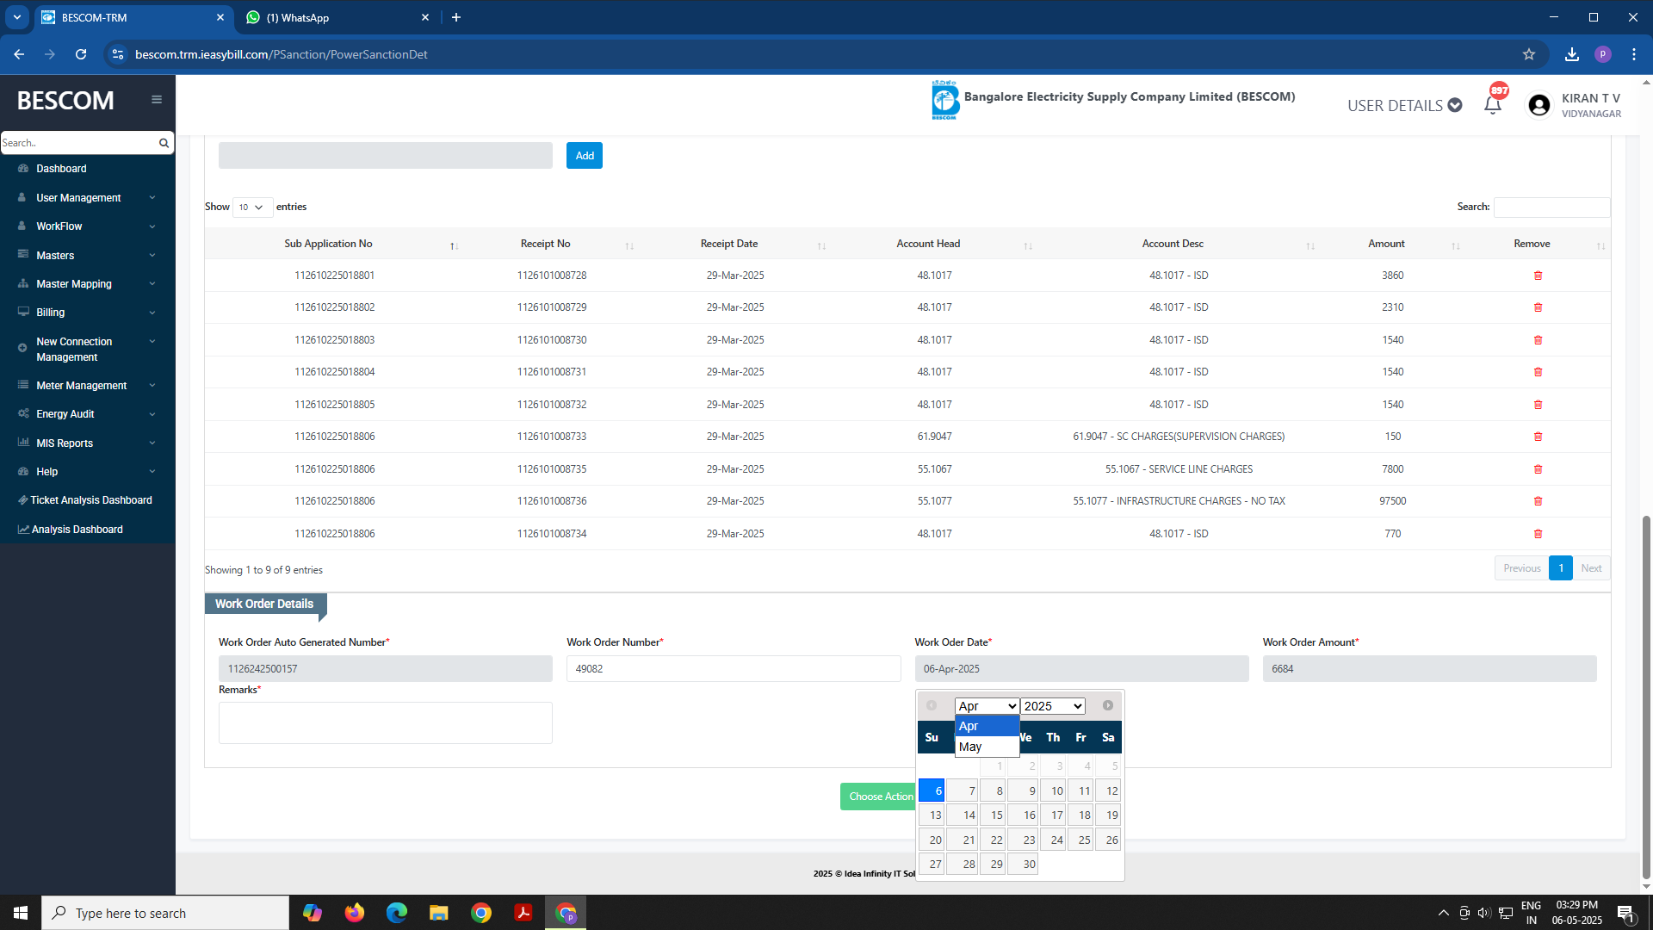Click the page vertical scrollbar
Viewport: 1653px width, 930px height.
click(x=1646, y=697)
